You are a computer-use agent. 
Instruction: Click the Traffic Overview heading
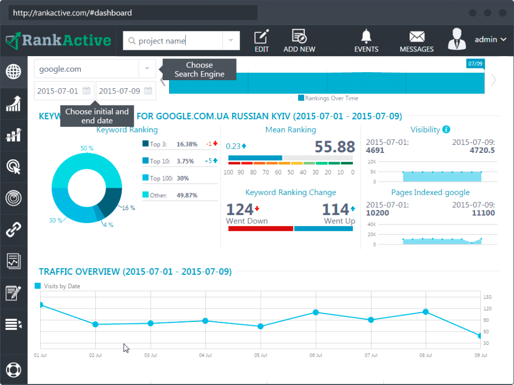coord(135,272)
